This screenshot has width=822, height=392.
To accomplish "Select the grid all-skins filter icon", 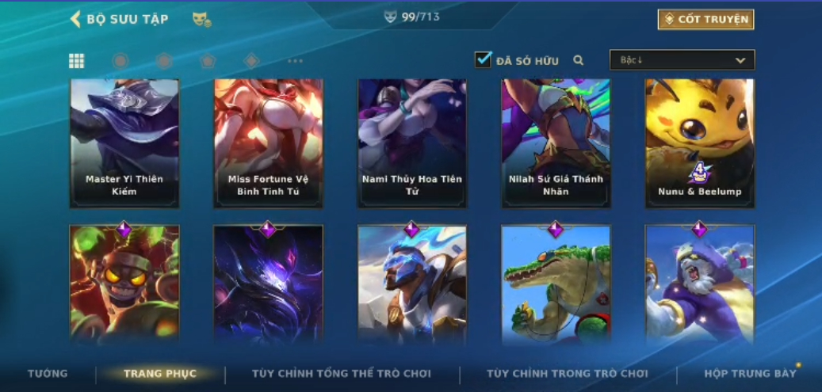I will (x=77, y=61).
